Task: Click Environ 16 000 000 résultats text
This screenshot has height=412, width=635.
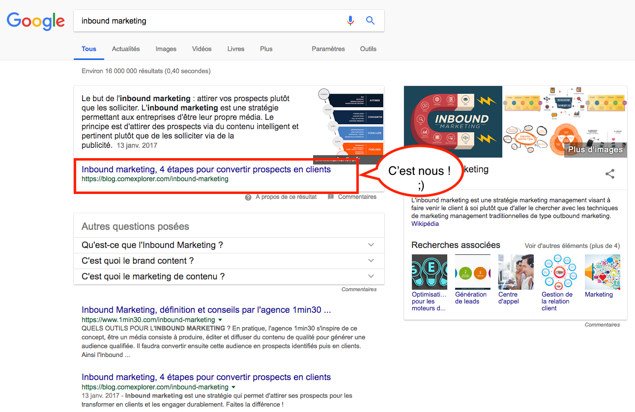Action: (x=146, y=71)
